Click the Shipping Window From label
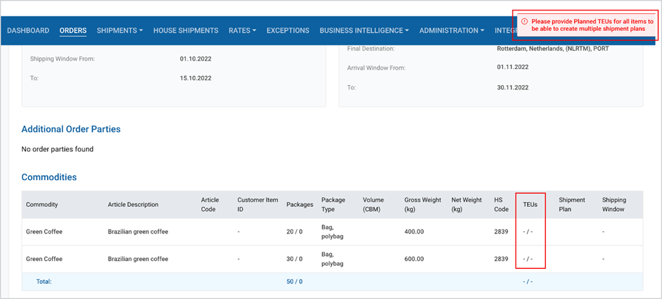Screen dimensions: 662x299 pyautogui.click(x=63, y=58)
